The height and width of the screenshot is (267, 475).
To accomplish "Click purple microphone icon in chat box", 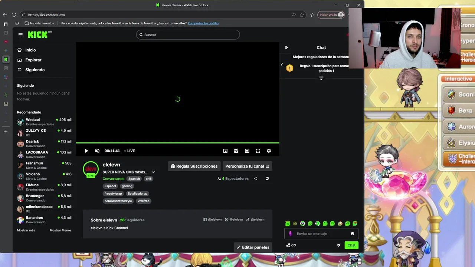I will click(290, 234).
